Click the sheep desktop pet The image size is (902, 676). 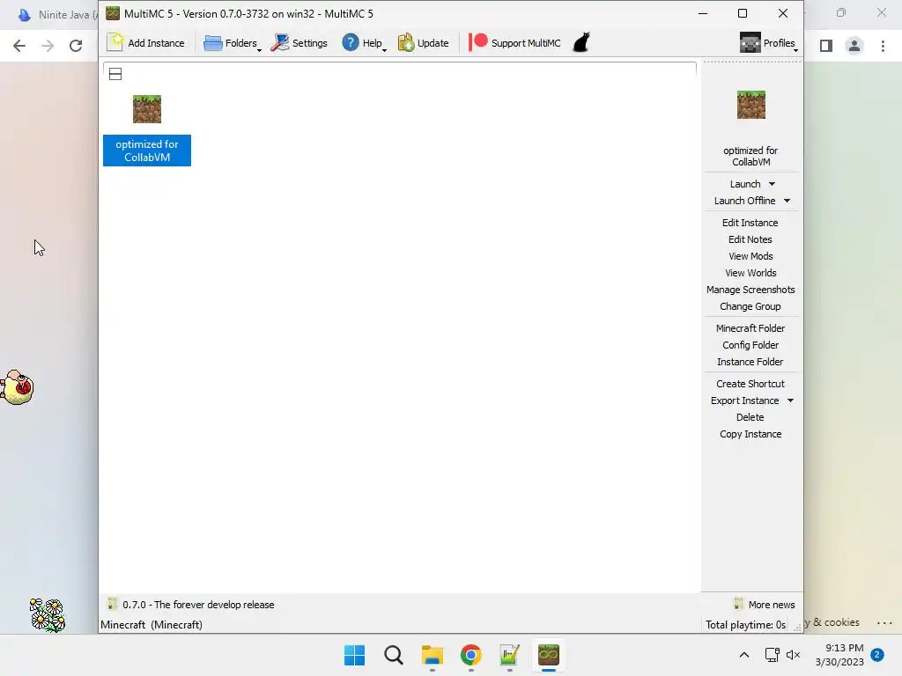18,387
